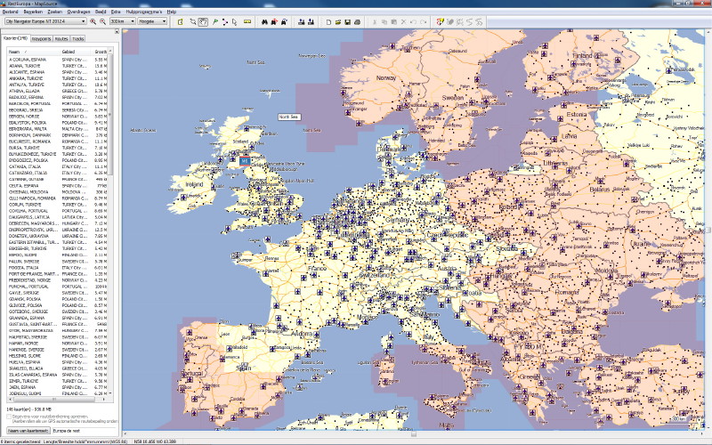This screenshot has height=445, width=712.
Task: Click the redo arrow icon
Action: [x=423, y=21]
